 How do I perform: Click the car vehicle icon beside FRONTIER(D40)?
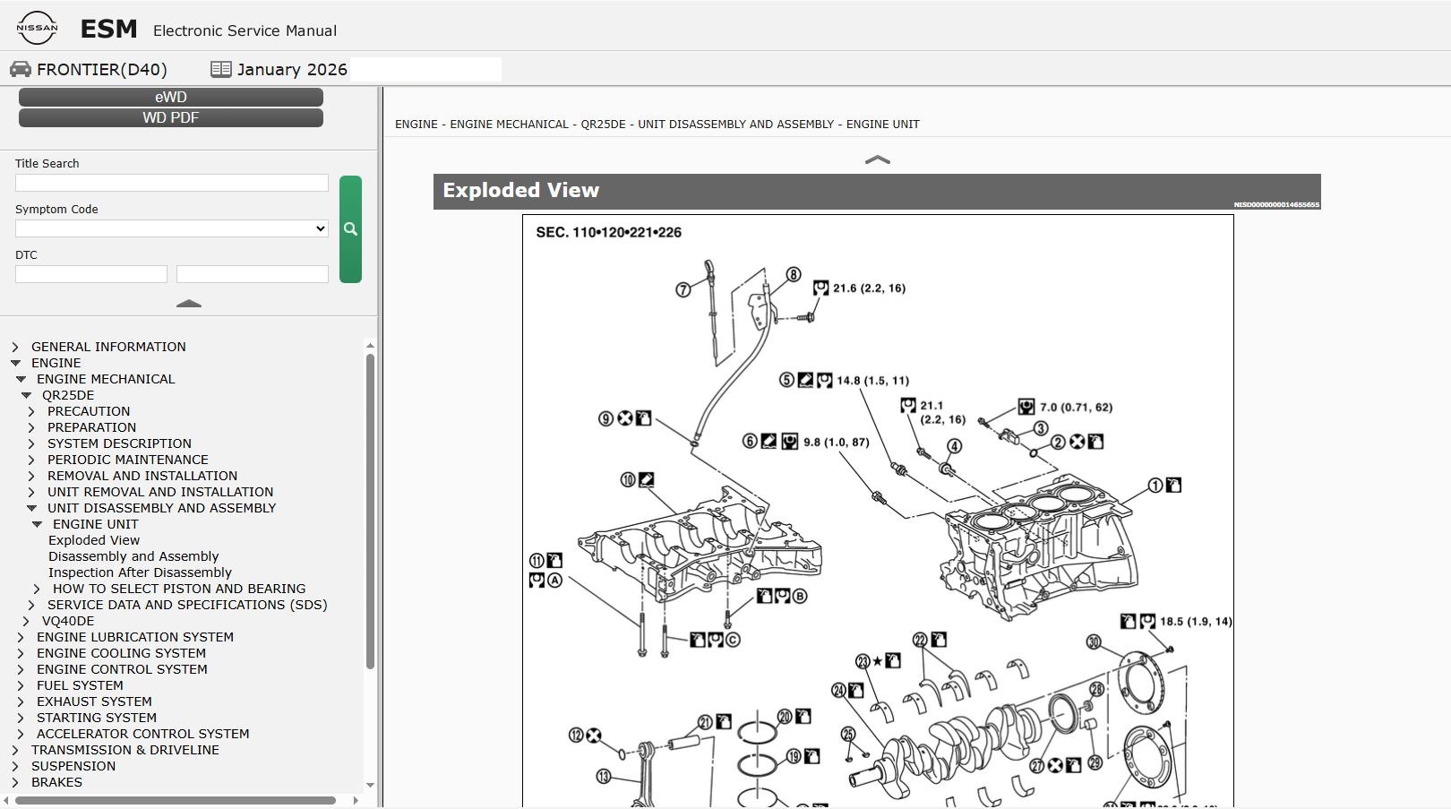(21, 69)
